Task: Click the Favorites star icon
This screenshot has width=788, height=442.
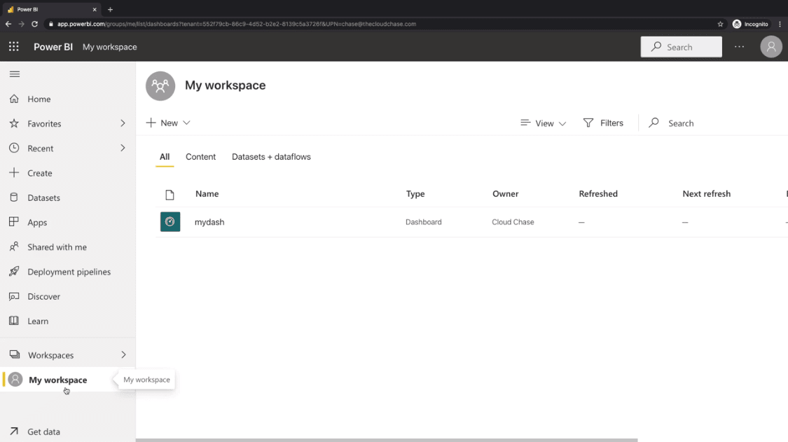Action: click(x=14, y=123)
